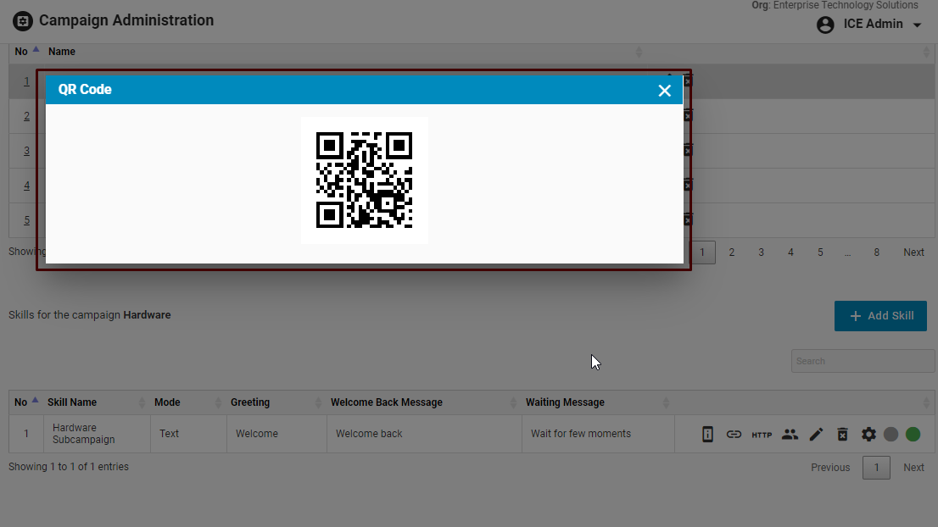Go to campaign page 8
This screenshot has height=527, width=938.
point(876,252)
